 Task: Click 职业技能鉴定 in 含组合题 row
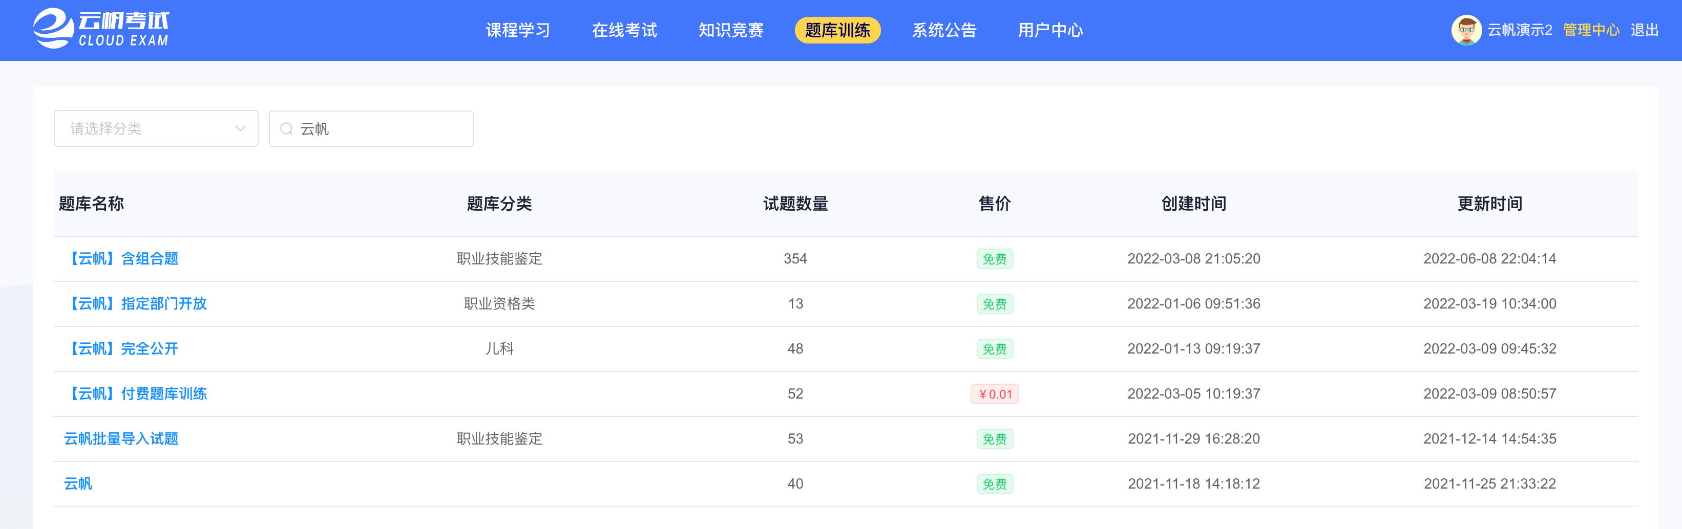(x=499, y=258)
